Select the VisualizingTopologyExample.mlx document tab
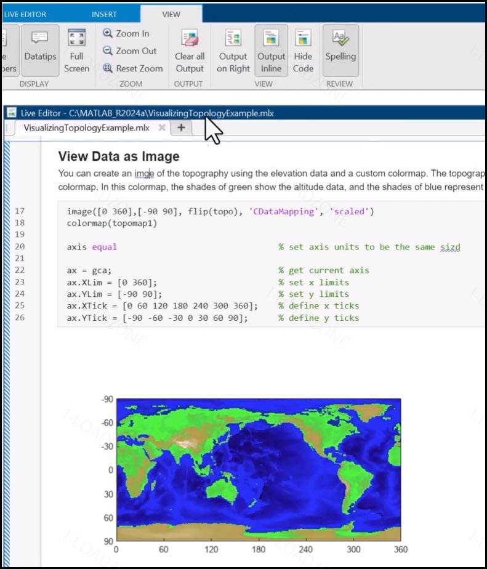The image size is (487, 569). coord(86,127)
